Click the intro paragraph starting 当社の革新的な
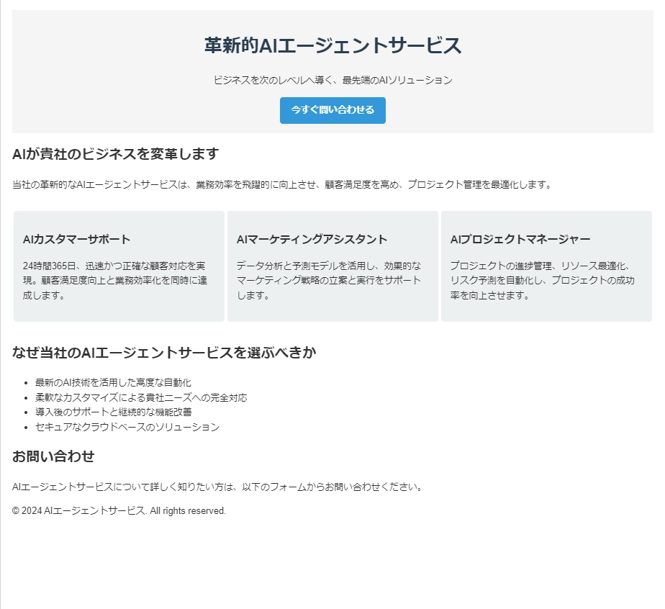The width and height of the screenshot is (665, 609). (x=282, y=184)
